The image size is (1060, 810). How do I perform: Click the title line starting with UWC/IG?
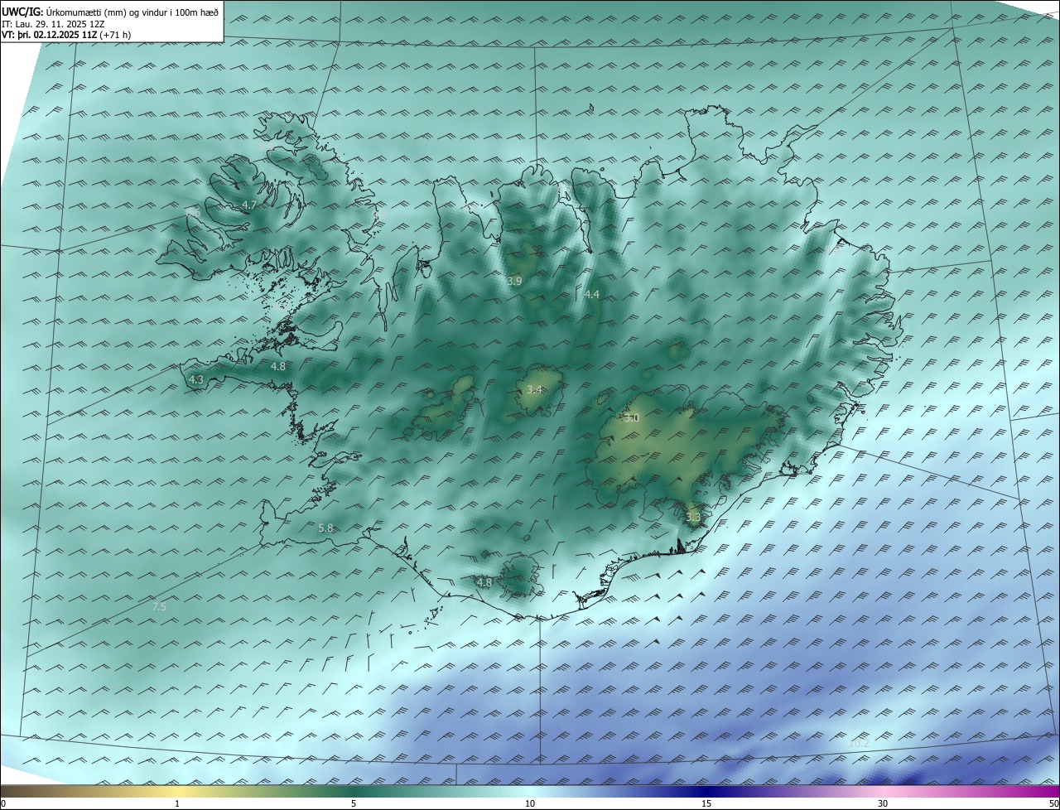[110, 12]
